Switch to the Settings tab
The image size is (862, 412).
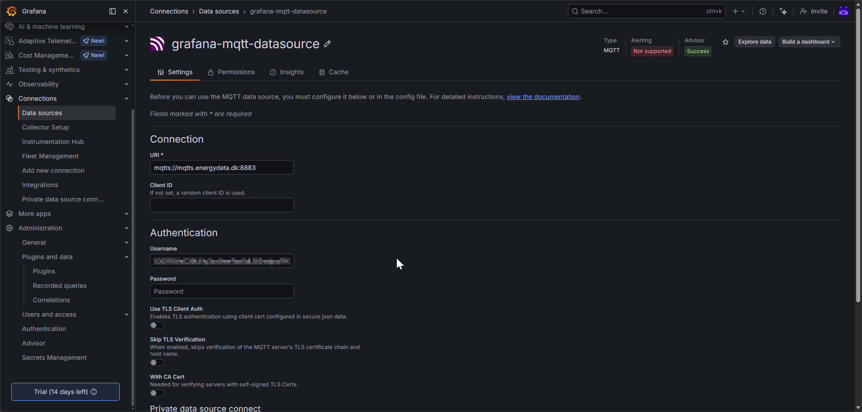pos(175,72)
